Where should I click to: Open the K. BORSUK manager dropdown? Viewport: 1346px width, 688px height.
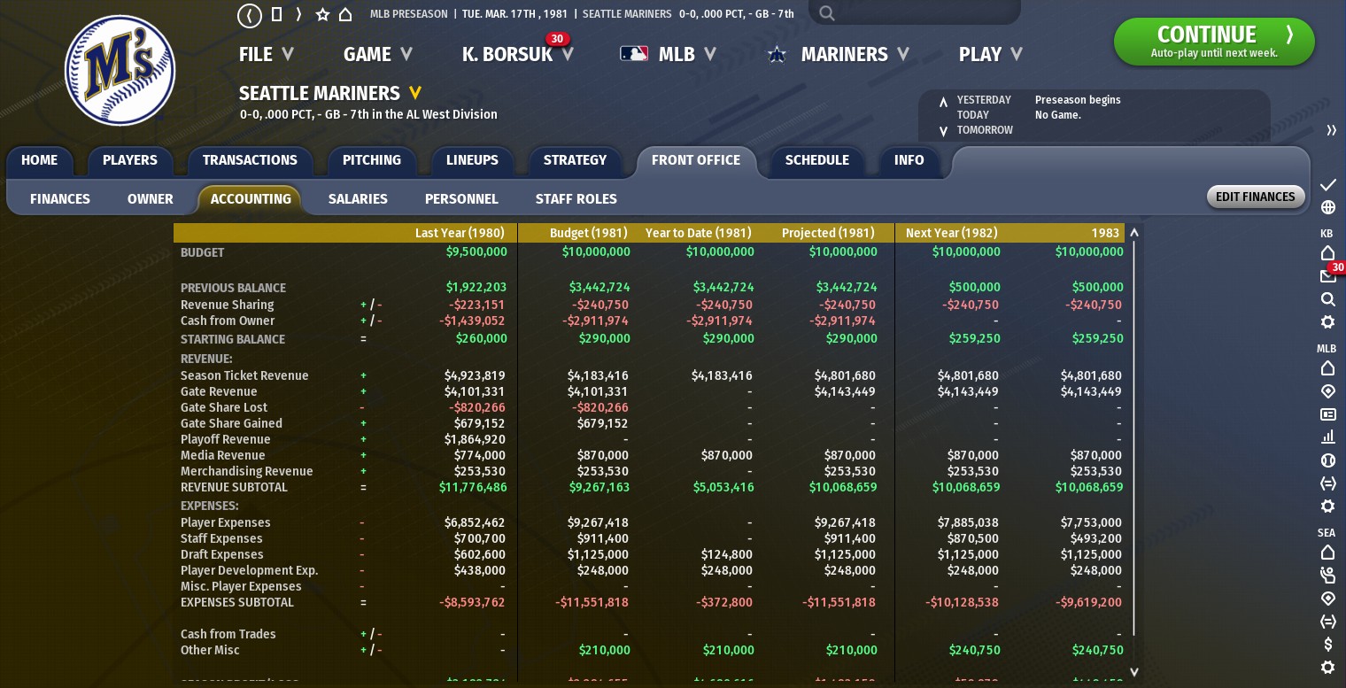pyautogui.click(x=517, y=55)
